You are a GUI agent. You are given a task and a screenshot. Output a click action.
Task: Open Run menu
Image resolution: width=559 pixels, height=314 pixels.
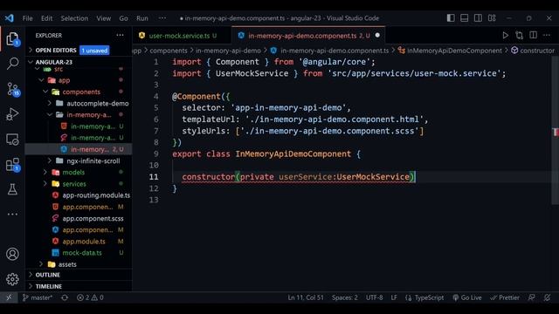point(142,18)
